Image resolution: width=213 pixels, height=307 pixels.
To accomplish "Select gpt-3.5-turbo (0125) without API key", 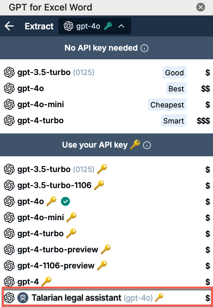I will [x=106, y=73].
